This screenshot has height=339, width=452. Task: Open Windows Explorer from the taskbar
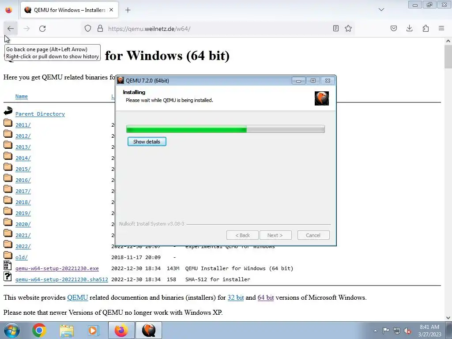click(x=67, y=330)
